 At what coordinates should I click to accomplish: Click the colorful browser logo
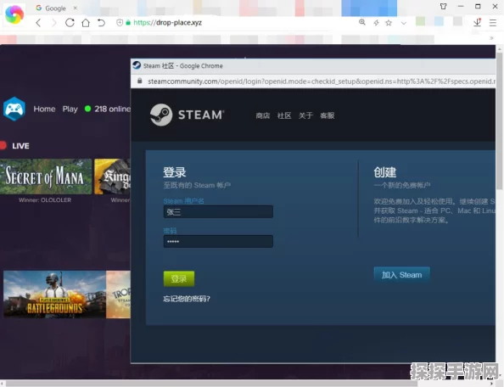click(x=14, y=14)
